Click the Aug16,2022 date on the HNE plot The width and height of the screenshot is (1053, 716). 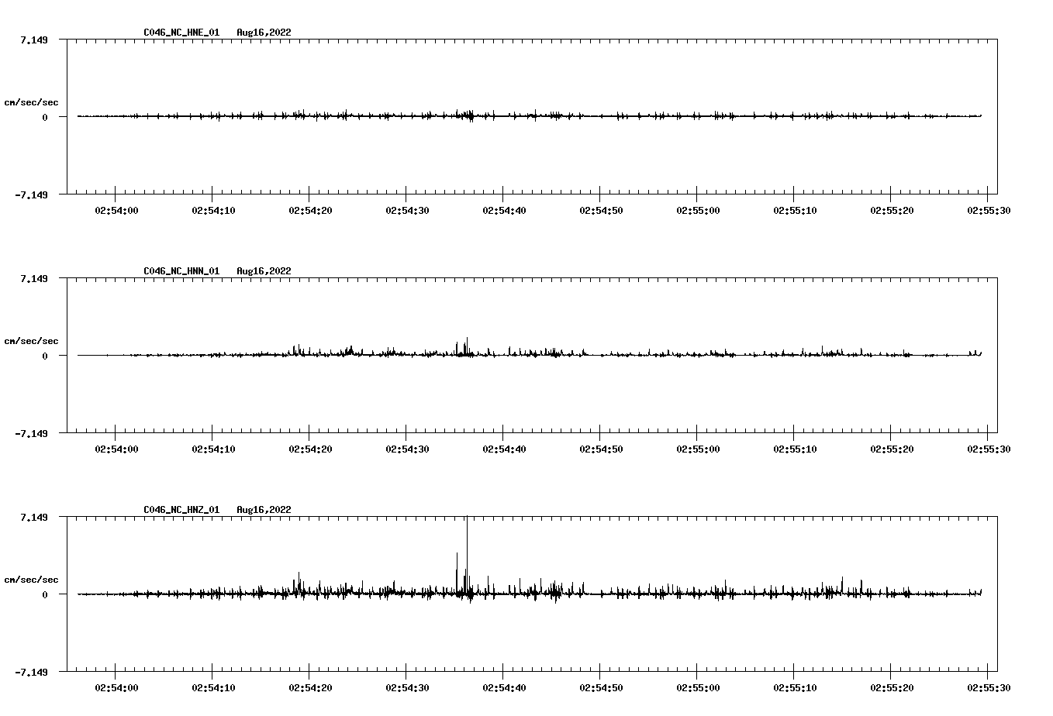point(264,33)
